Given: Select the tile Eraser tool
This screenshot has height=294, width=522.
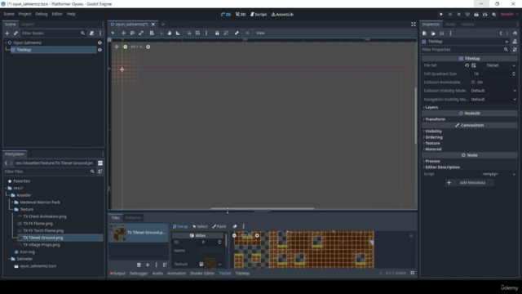Looking at the screenshot, I should [x=235, y=226].
